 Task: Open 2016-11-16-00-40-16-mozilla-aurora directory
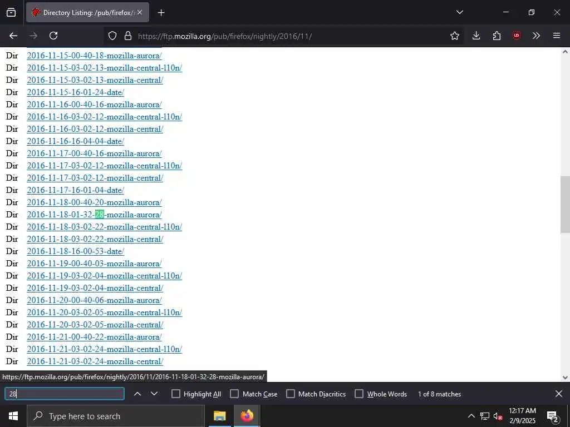point(94,105)
